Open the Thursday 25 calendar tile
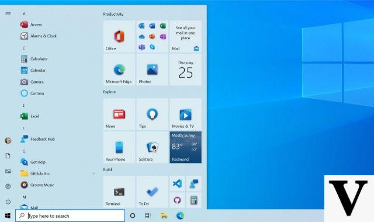Viewport: 374px width, 222px height. coord(186,70)
